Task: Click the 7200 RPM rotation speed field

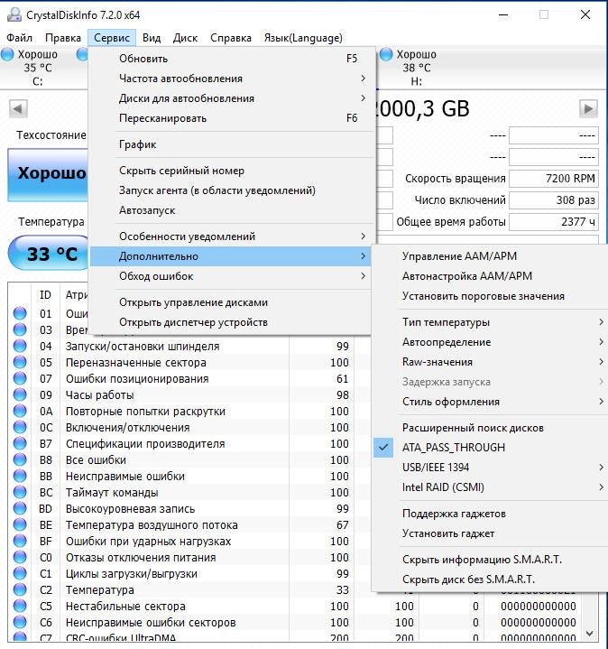Action: pyautogui.click(x=553, y=179)
